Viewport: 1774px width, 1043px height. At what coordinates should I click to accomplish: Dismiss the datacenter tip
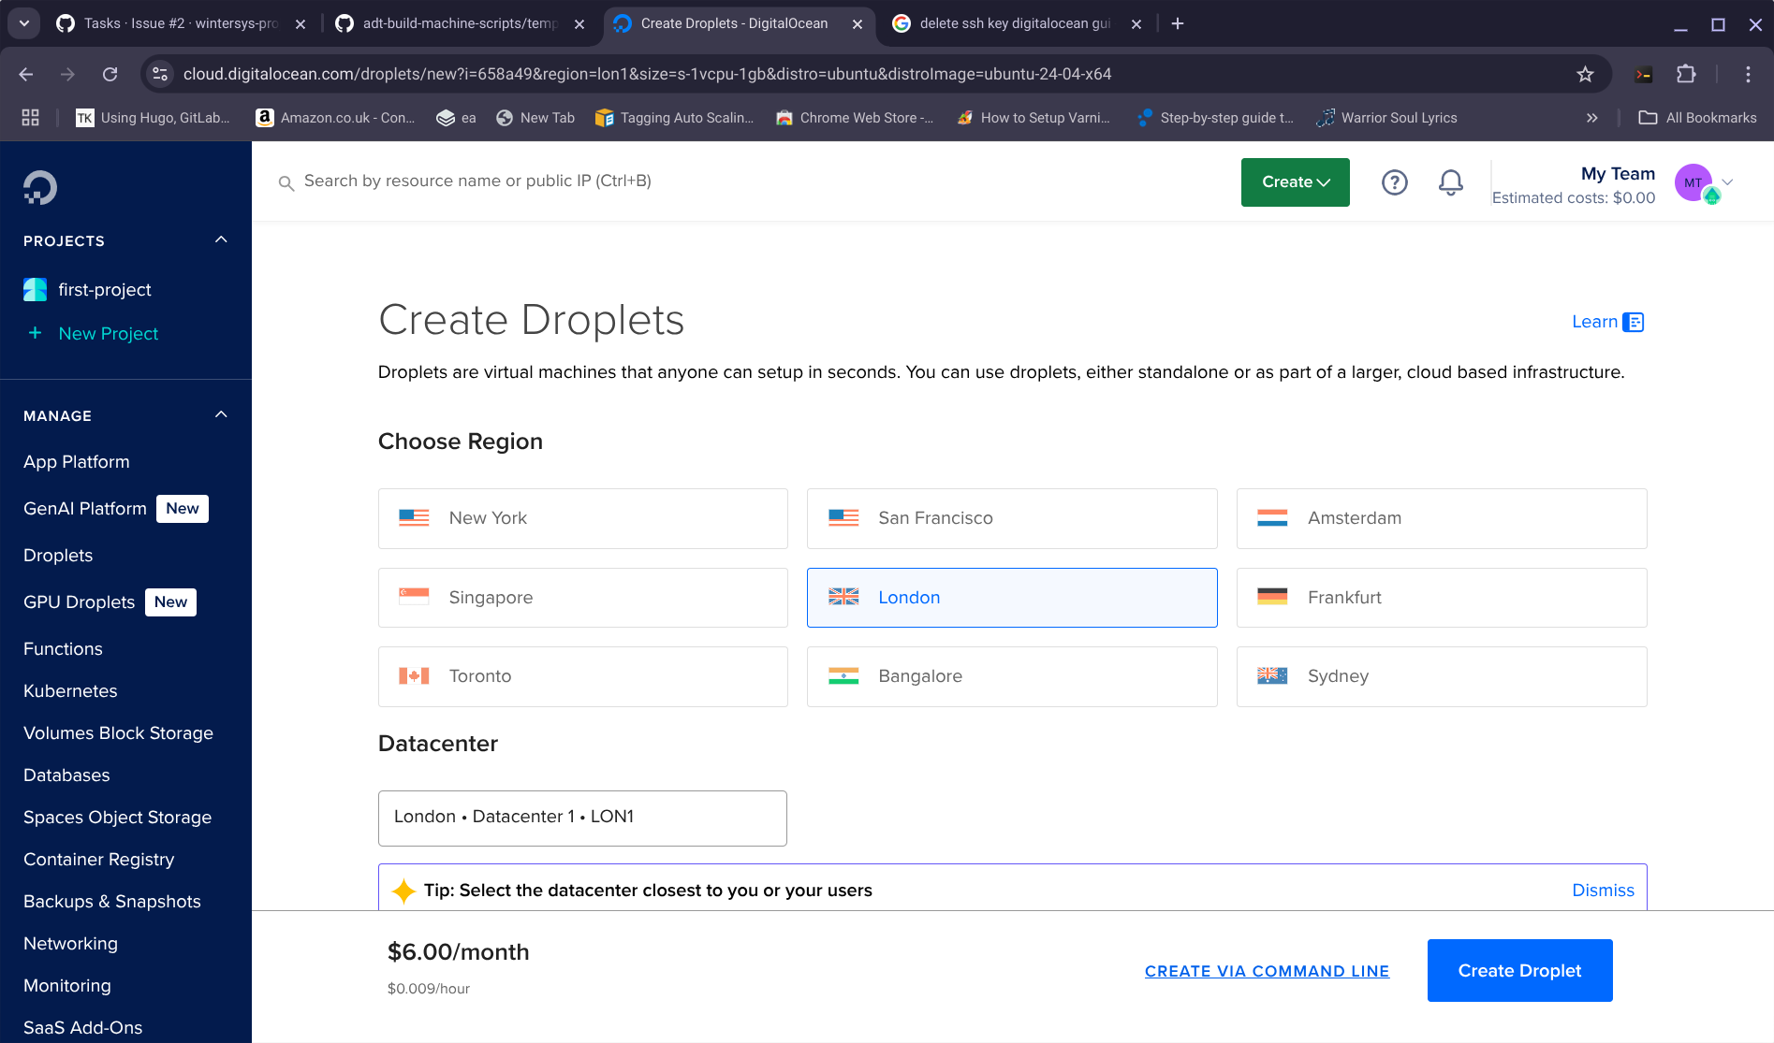[1603, 891]
